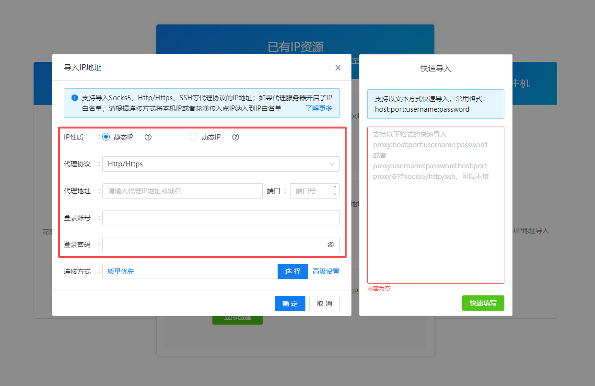Click the 选择 button for connection mode

pos(292,271)
